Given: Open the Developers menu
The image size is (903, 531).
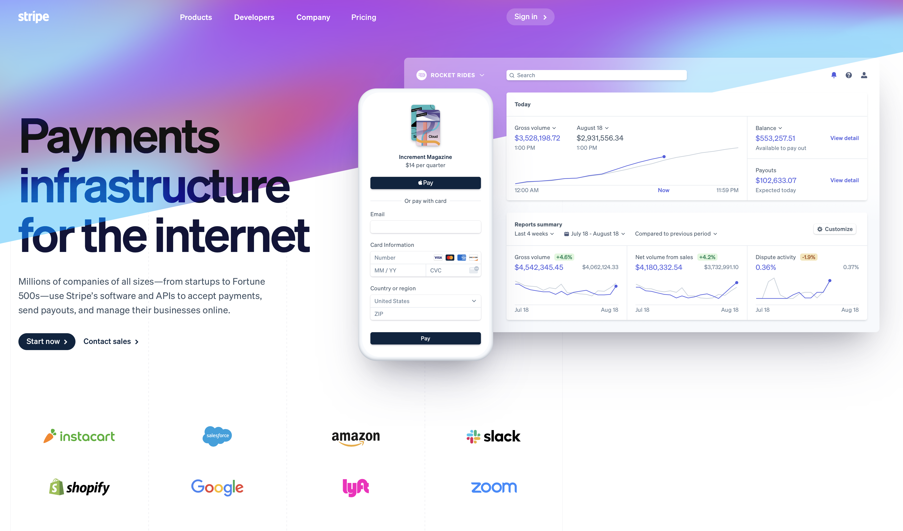Looking at the screenshot, I should tap(254, 17).
